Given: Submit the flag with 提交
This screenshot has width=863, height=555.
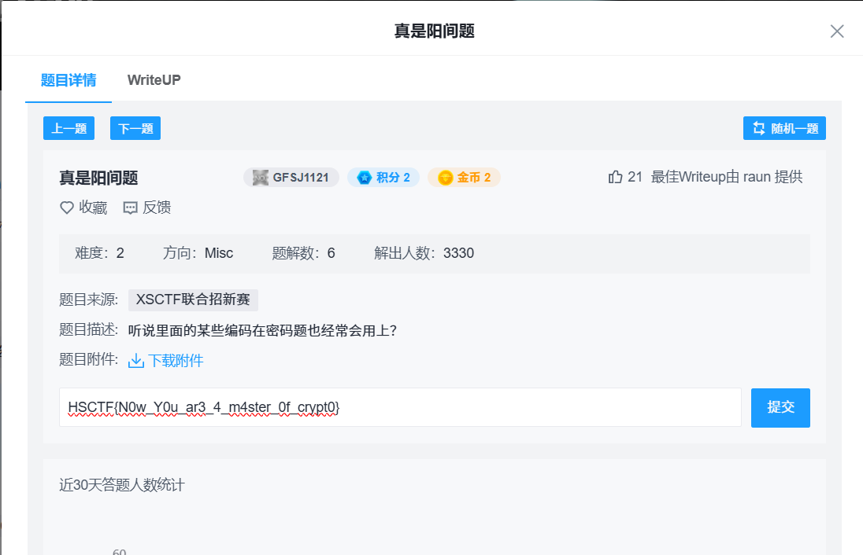Looking at the screenshot, I should [x=780, y=407].
